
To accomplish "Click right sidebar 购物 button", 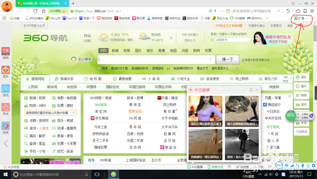I will point(301,95).
